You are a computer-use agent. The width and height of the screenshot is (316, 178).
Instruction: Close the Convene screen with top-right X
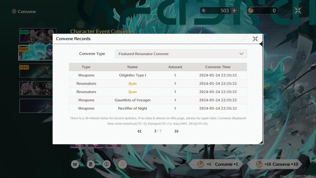point(298,11)
